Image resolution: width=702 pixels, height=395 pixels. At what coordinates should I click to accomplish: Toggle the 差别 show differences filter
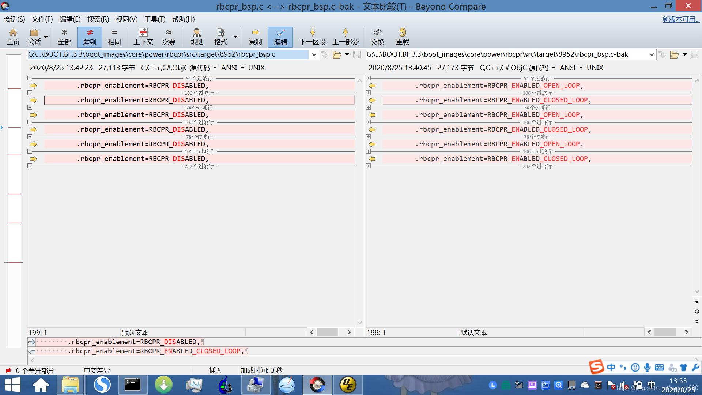click(x=90, y=37)
